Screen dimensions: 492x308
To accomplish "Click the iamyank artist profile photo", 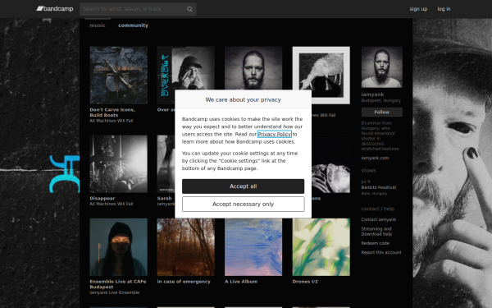I will [382, 67].
